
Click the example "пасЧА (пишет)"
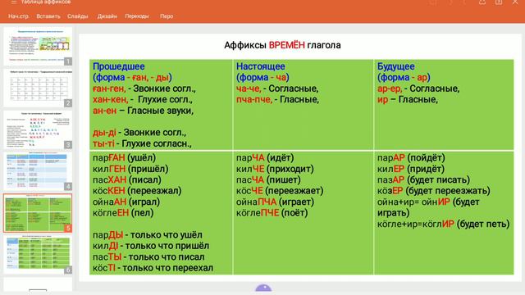click(268, 179)
